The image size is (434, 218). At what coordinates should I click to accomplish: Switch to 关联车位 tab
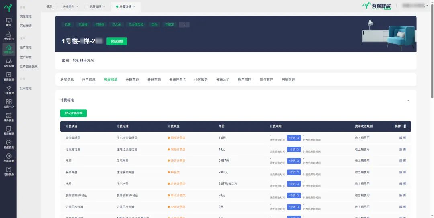pos(132,79)
